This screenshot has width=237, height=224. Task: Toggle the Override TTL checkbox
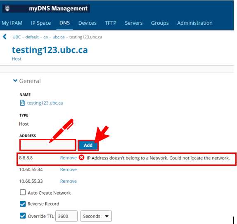coord(23,216)
